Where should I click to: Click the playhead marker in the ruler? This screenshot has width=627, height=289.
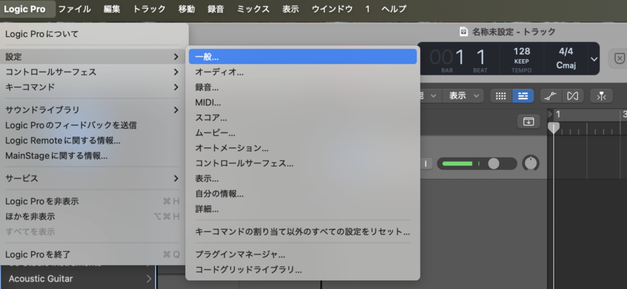(x=554, y=128)
